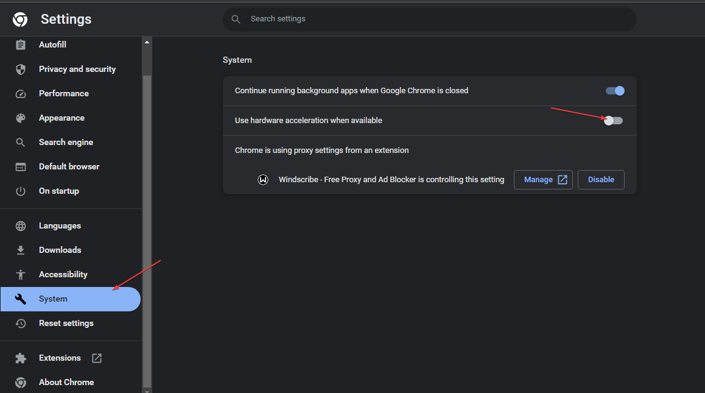Click the Windscribe controlling this setting text
Image resolution: width=705 pixels, height=393 pixels.
[x=391, y=180]
